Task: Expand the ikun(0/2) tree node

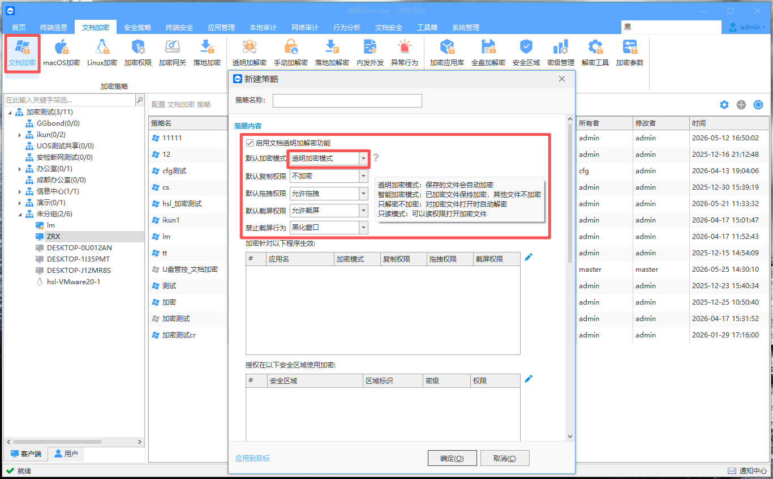Action: [20, 135]
